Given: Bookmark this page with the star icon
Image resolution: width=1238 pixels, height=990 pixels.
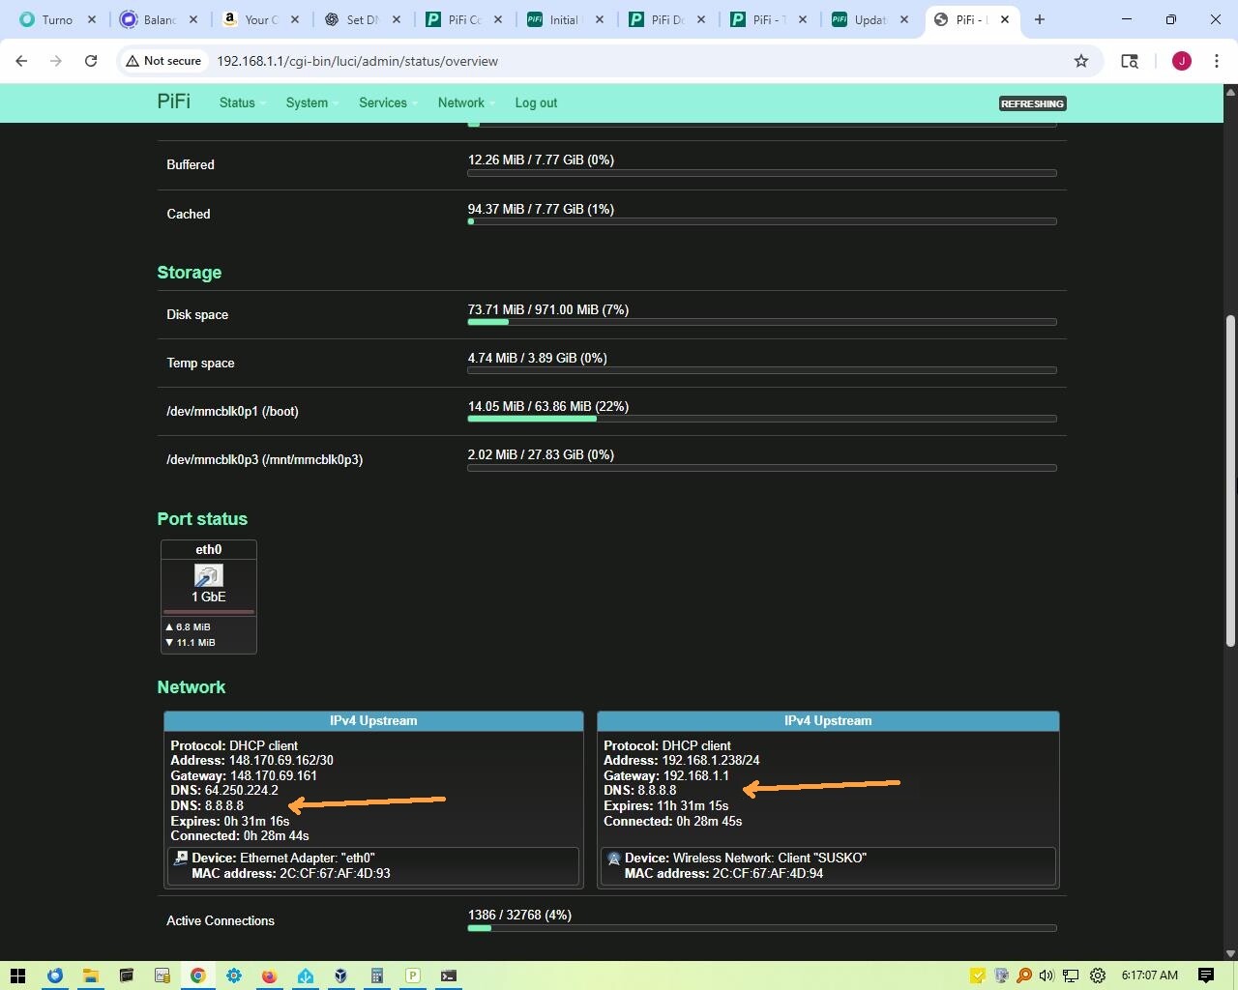Looking at the screenshot, I should [x=1080, y=61].
